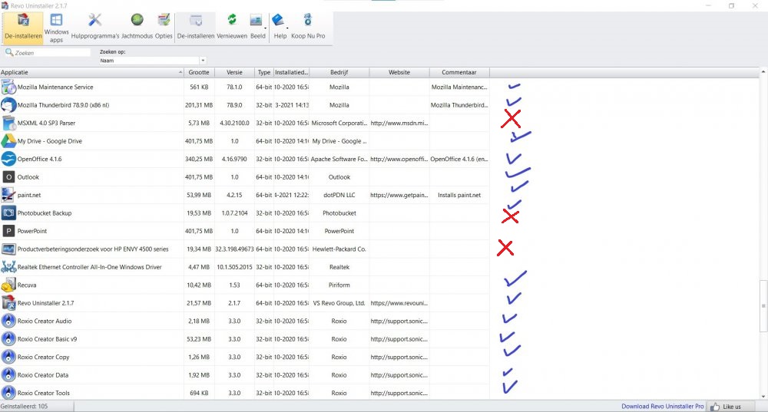Select Recuva program icon
Screen dimensions: 768x412
(8, 285)
